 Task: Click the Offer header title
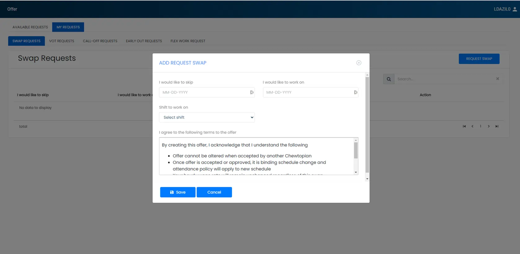pos(12,9)
